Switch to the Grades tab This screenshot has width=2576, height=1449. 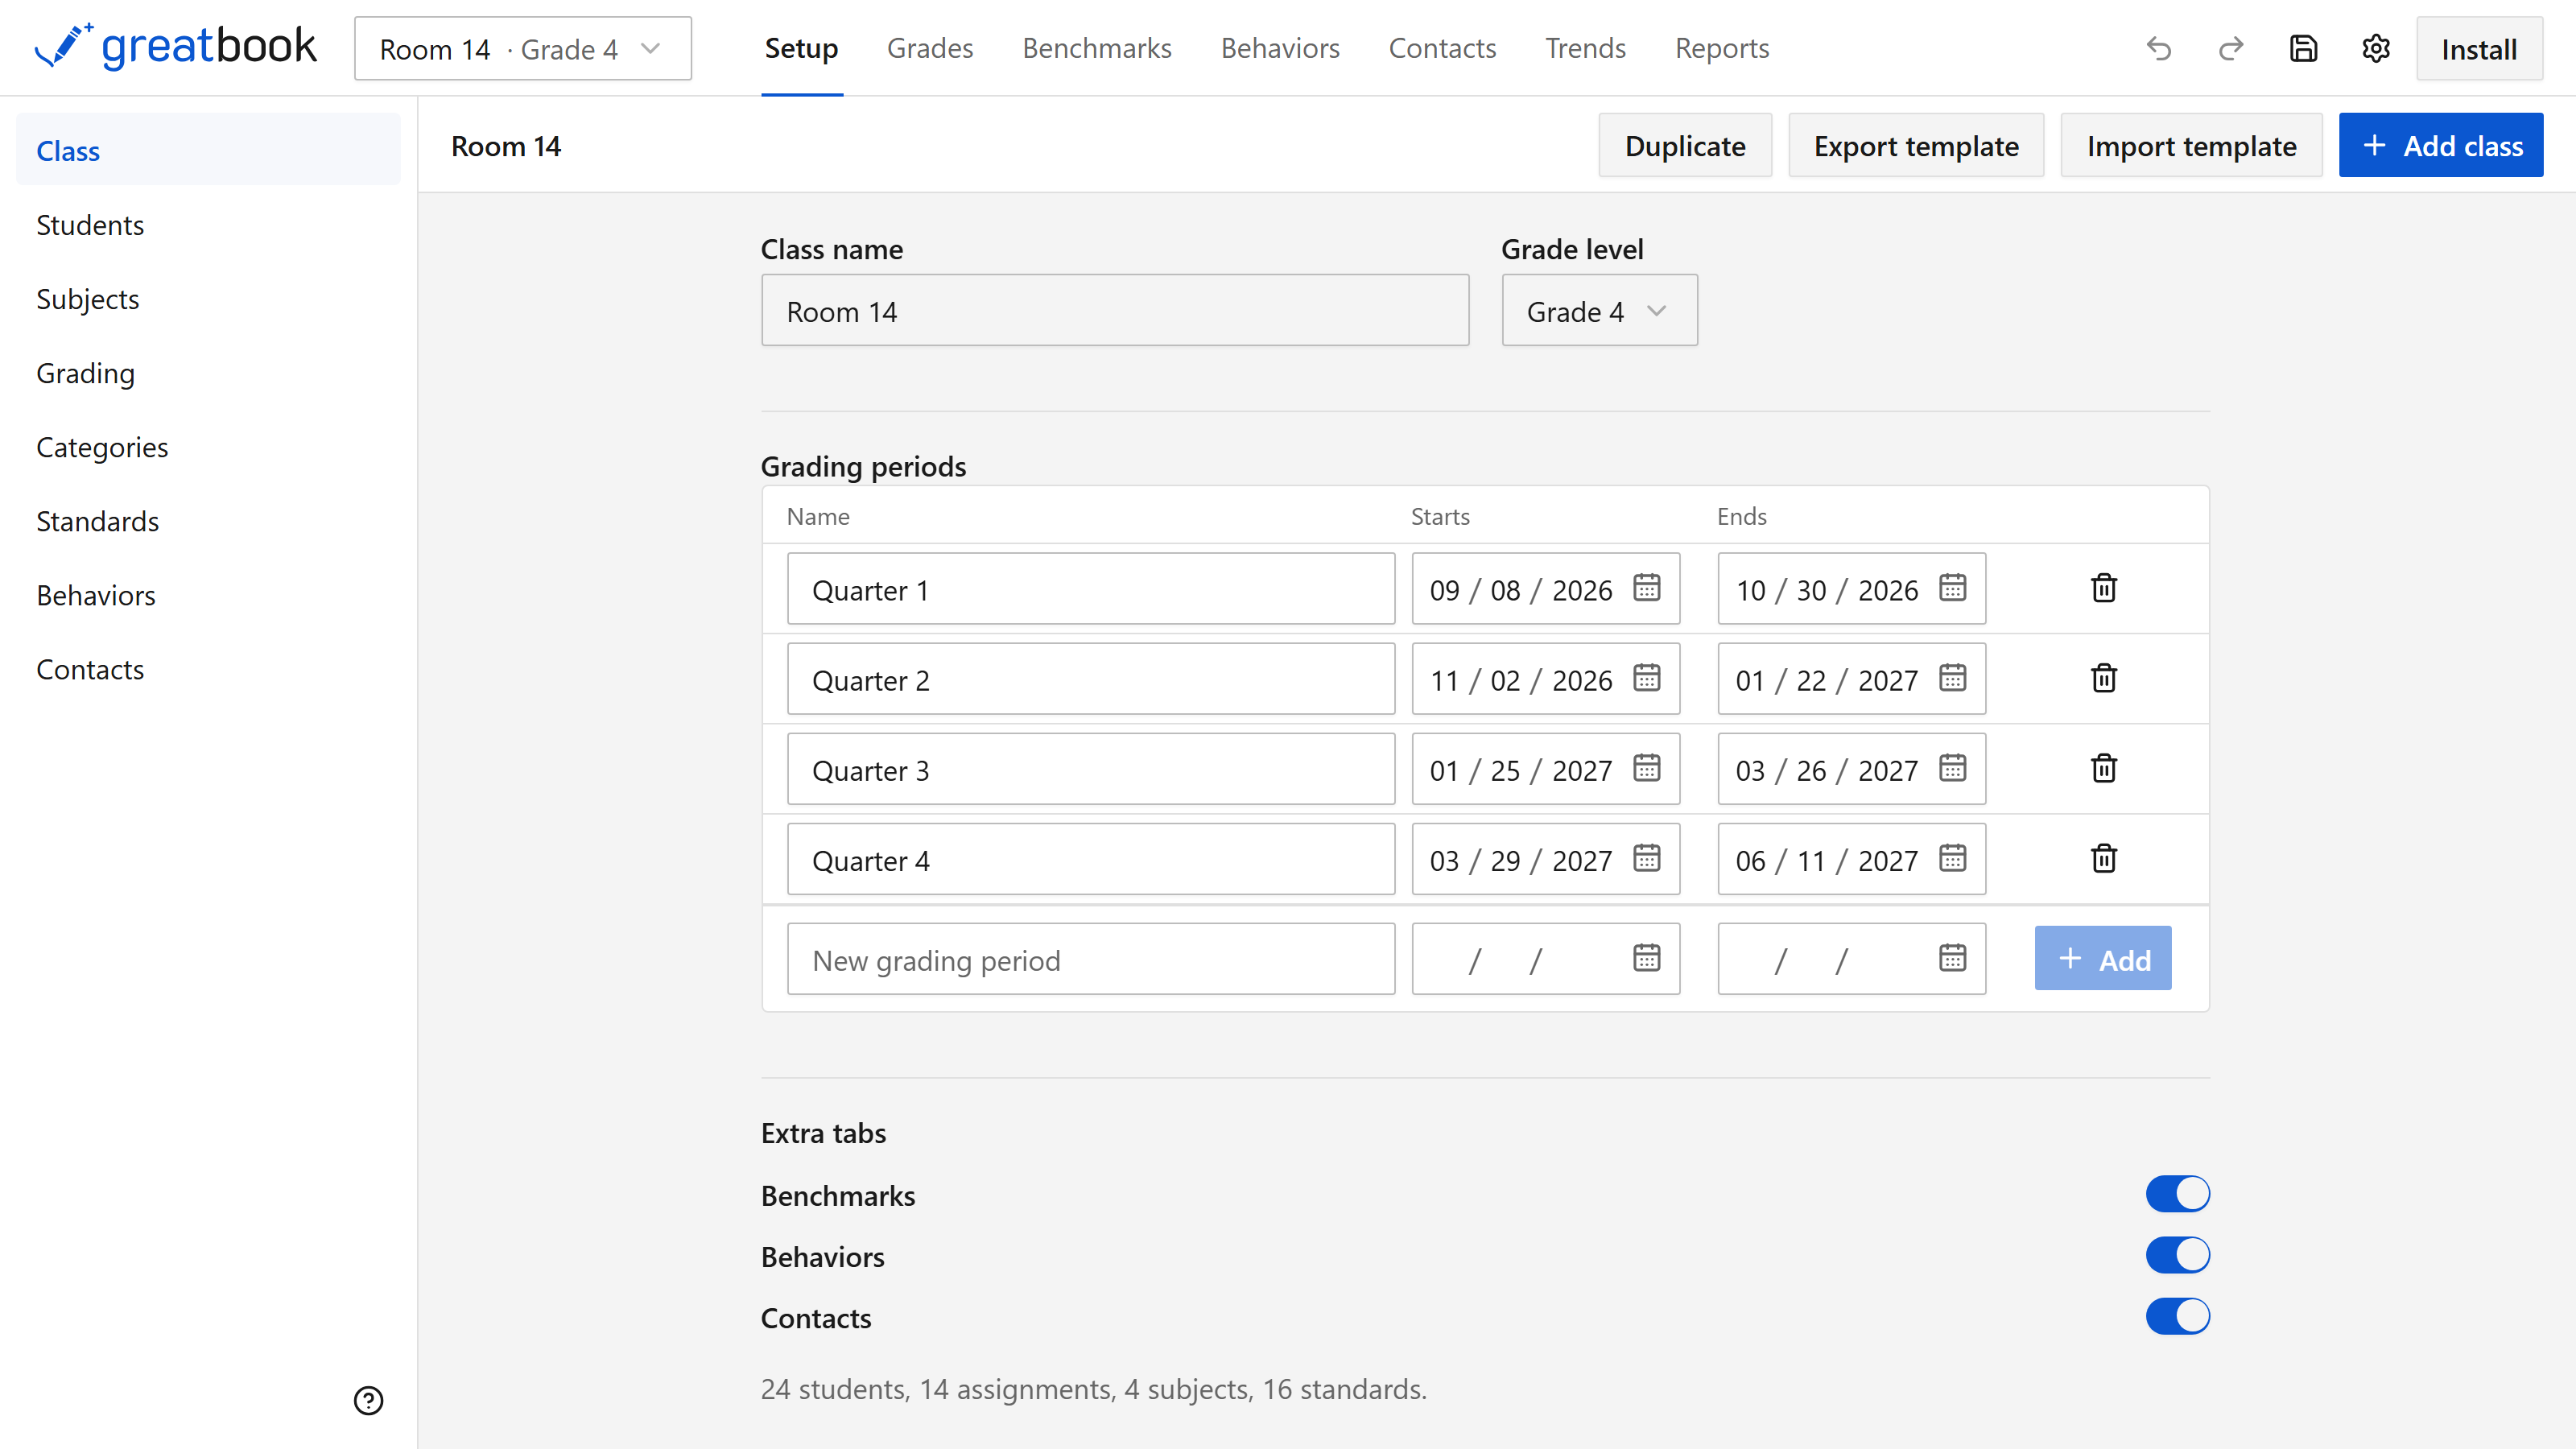[x=930, y=48]
